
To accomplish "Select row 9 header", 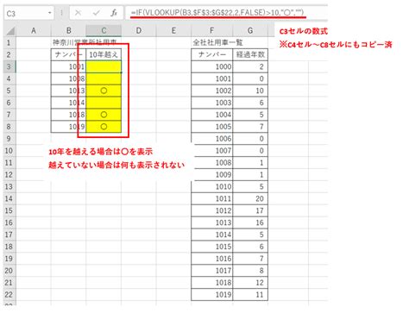I will click(x=9, y=139).
